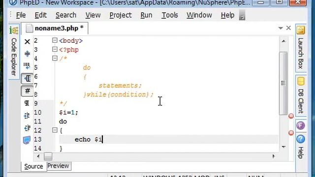This screenshot has width=315, height=177.
Task: Click the DB Client database icon
Action: pyautogui.click(x=301, y=82)
